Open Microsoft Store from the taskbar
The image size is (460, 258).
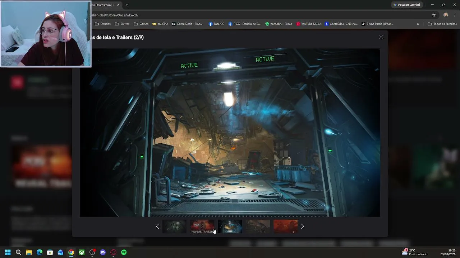coord(50,252)
